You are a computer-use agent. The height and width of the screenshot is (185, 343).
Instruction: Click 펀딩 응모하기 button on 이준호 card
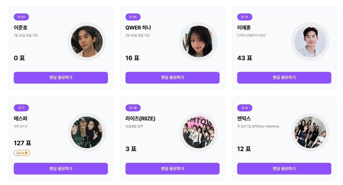click(x=61, y=78)
